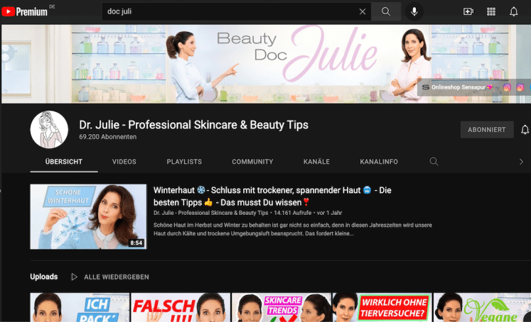Clear the search text with the X icon
Image resolution: width=531 pixels, height=322 pixels.
363,11
